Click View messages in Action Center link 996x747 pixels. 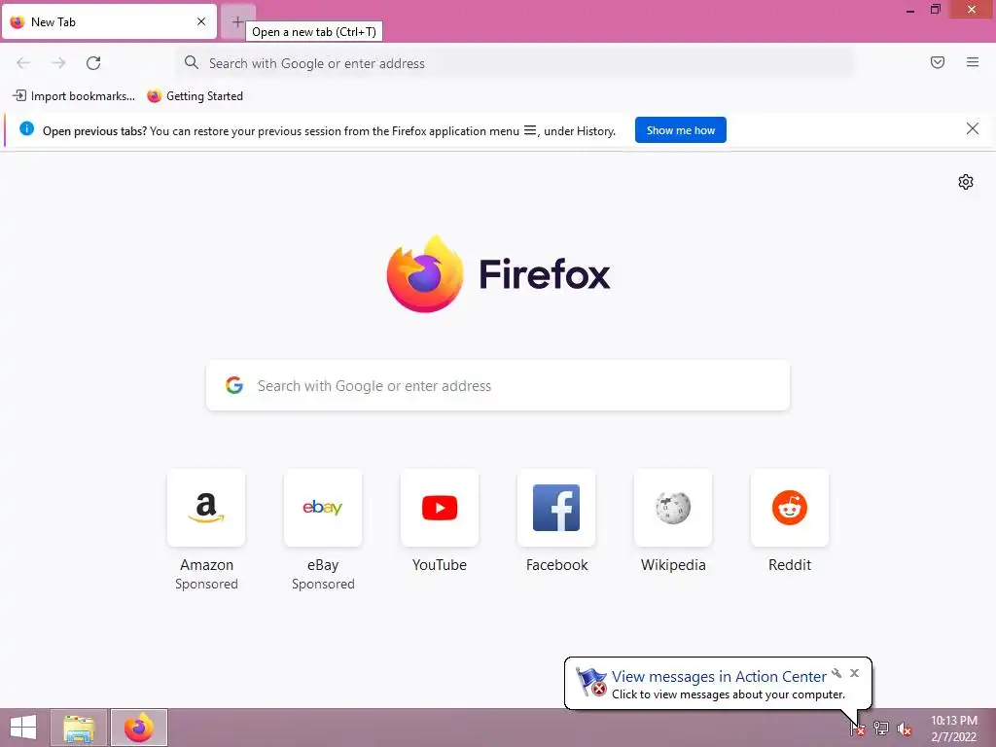click(719, 677)
